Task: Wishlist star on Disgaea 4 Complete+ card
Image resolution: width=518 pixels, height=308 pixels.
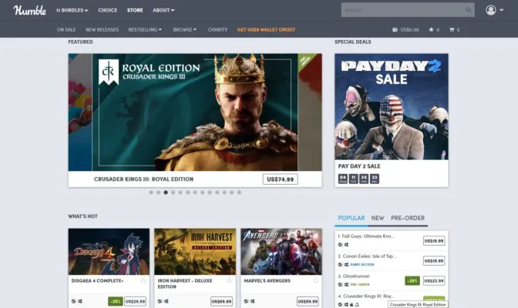Action: coord(143,280)
